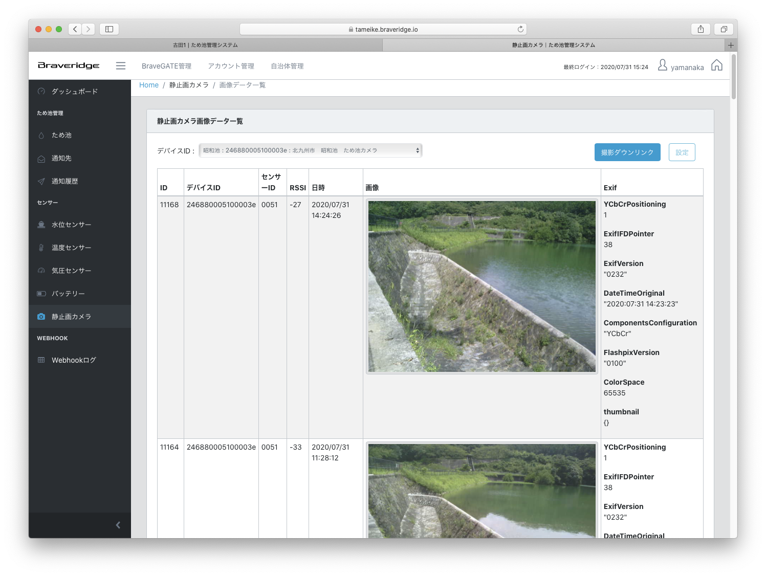Click the hamburger menu toggle icon
766x576 pixels.
(x=121, y=65)
